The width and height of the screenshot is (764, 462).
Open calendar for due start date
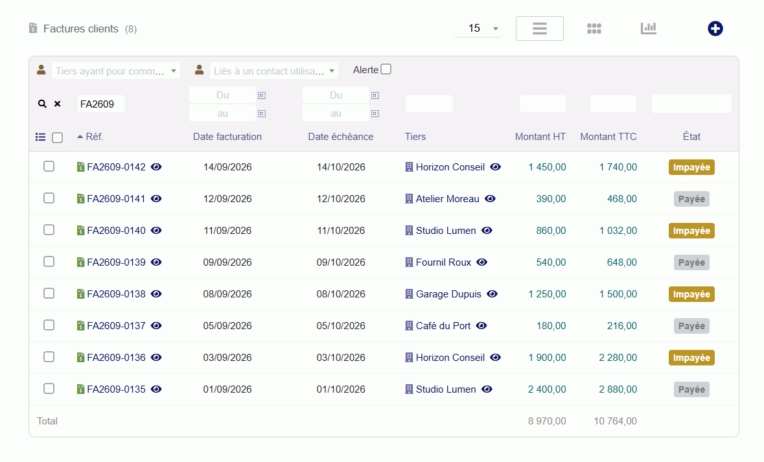click(x=375, y=95)
